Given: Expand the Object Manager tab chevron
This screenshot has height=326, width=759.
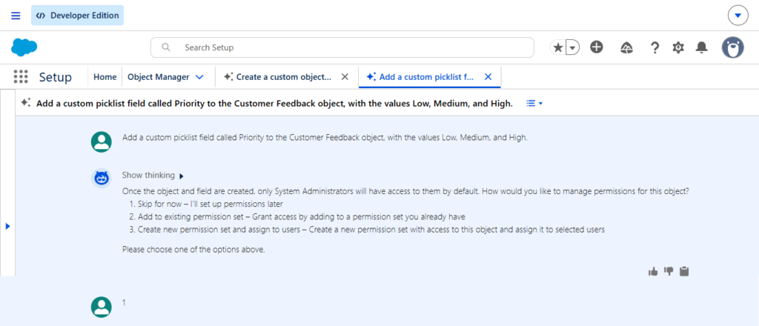Looking at the screenshot, I should [199, 77].
